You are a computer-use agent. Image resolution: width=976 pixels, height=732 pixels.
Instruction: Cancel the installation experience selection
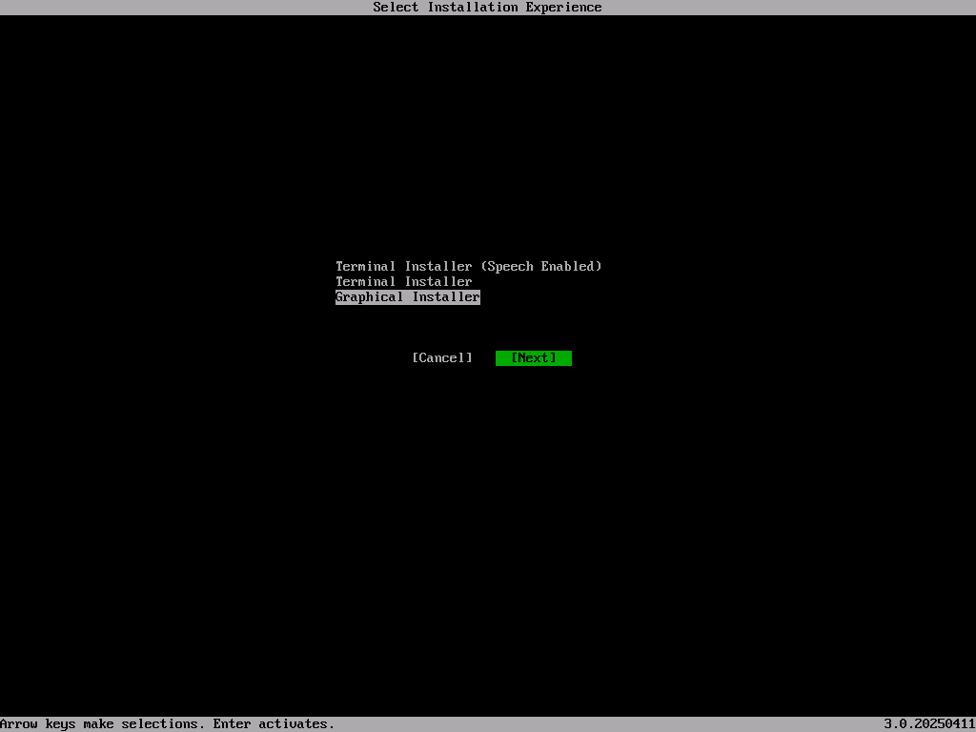tap(442, 357)
